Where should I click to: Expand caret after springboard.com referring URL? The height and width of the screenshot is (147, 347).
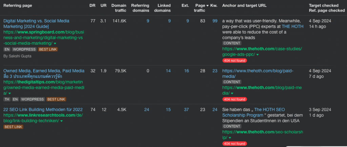[55, 44]
